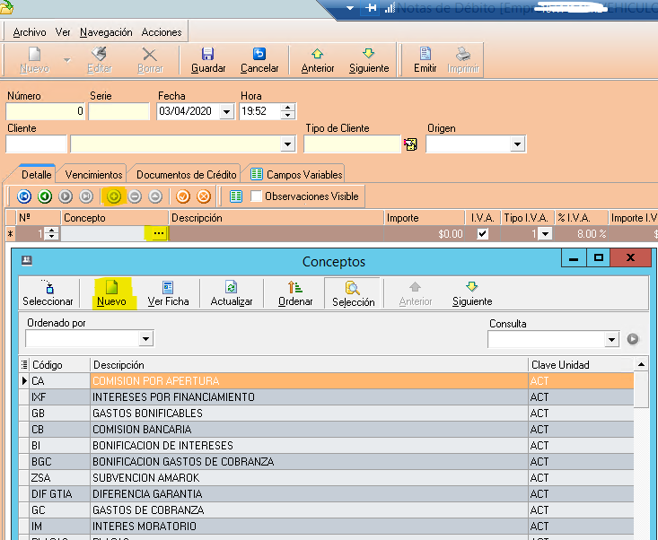Switch to the Vencimientos tab

tap(93, 174)
